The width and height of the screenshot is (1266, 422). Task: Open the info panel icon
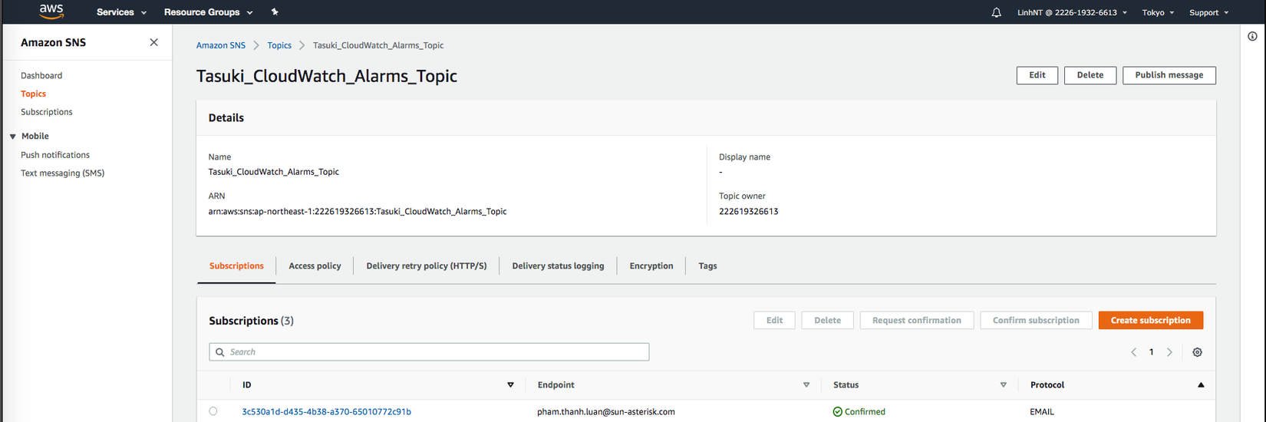1252,36
